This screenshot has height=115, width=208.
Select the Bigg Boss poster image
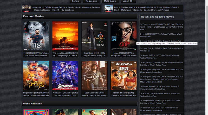tap(94, 36)
